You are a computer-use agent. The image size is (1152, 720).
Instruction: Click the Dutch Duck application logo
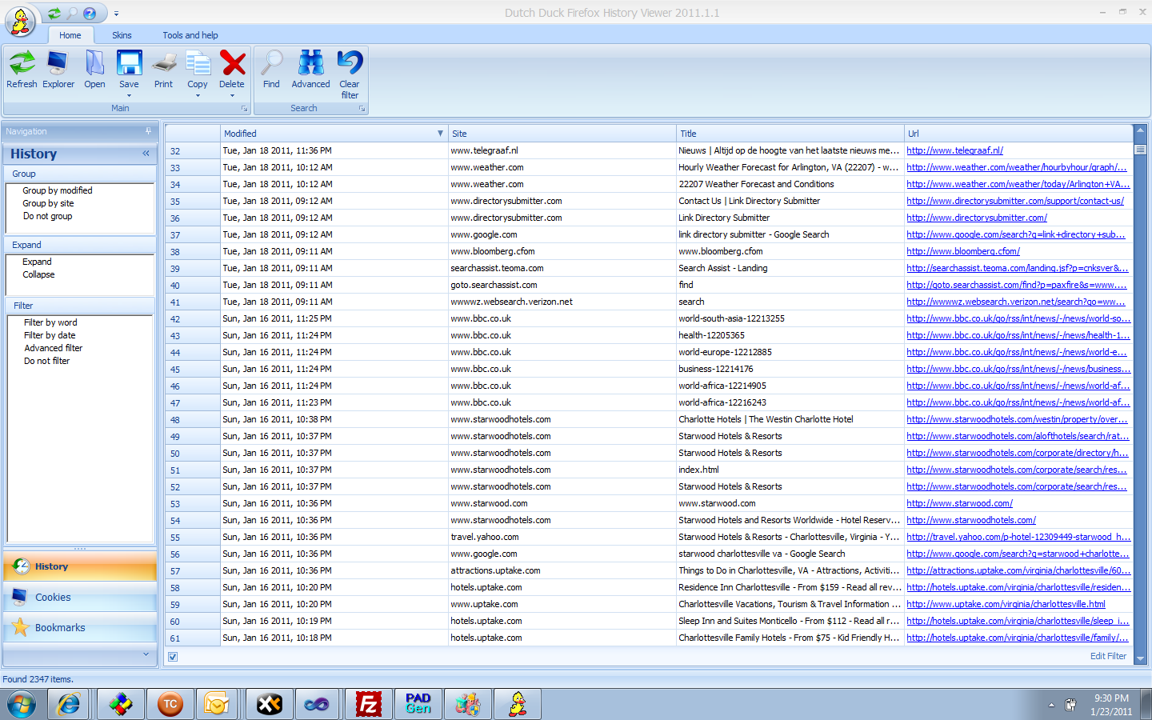[x=21, y=21]
